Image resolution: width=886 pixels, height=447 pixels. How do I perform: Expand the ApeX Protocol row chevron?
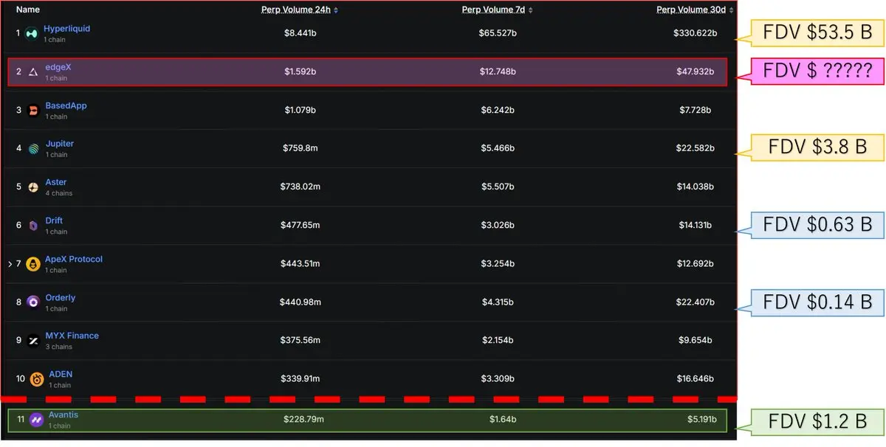(x=10, y=264)
